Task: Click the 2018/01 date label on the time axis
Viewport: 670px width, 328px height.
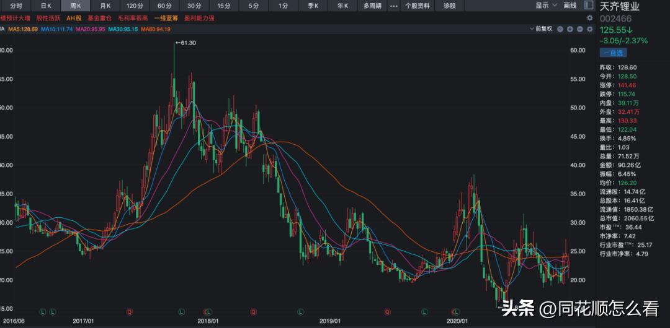Action: coord(208,320)
